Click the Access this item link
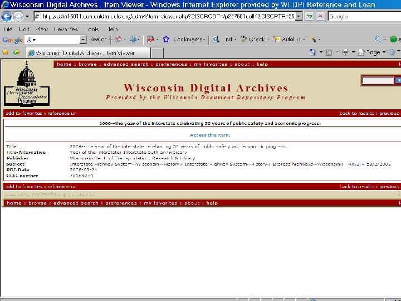Viewport: 401px width, 301px height. [x=210, y=135]
